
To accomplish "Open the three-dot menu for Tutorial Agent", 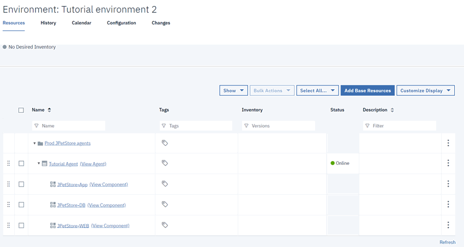I will [448, 163].
